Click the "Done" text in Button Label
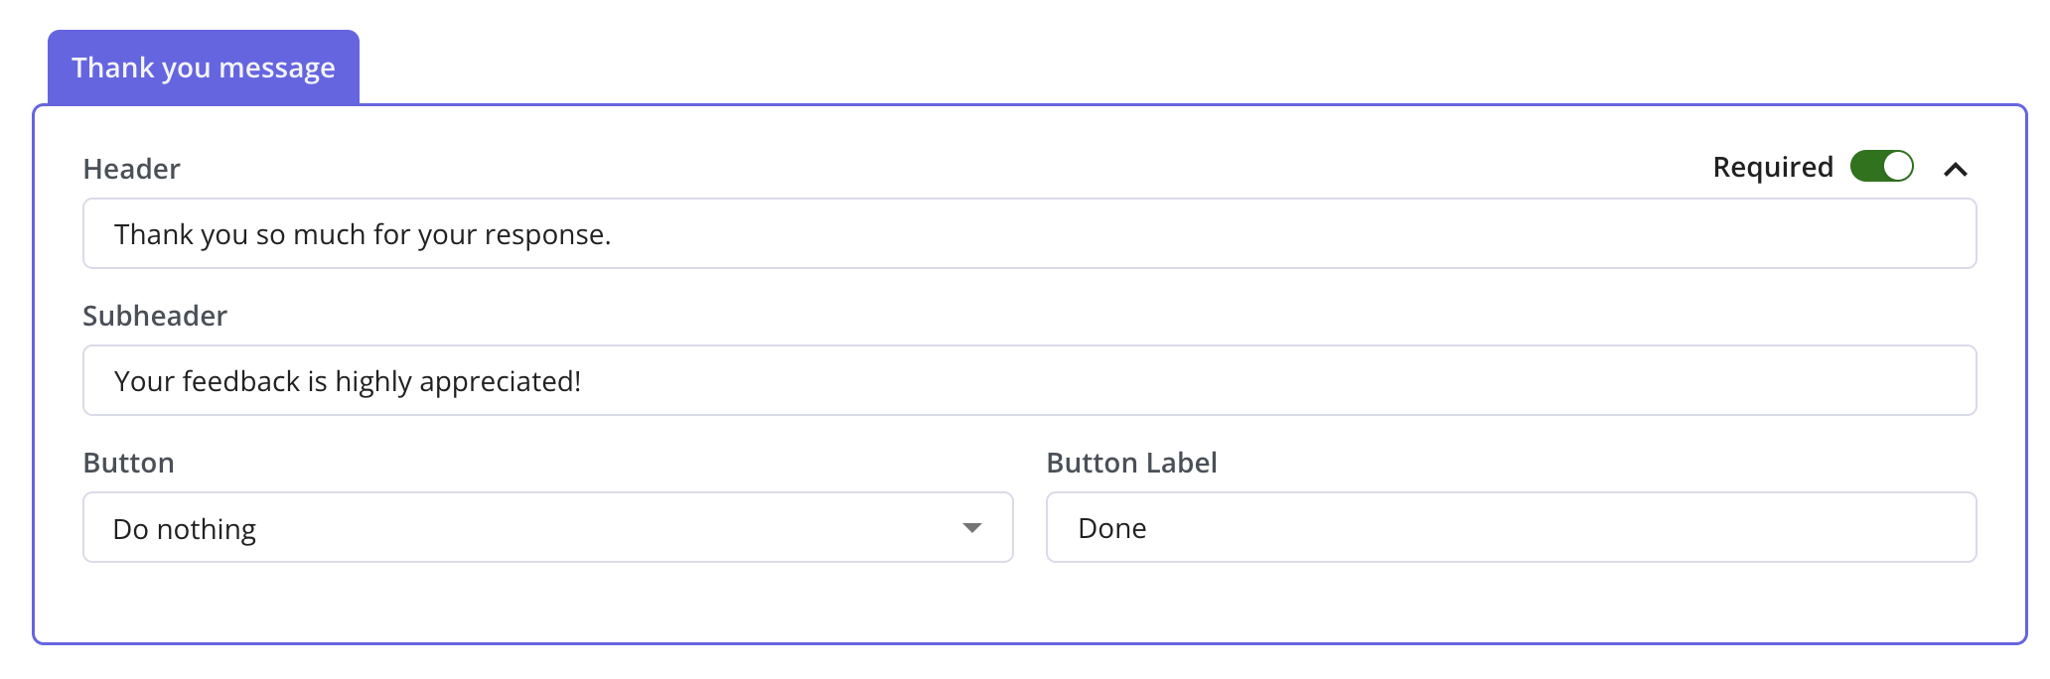The height and width of the screenshot is (679, 2050). pos(1112,528)
